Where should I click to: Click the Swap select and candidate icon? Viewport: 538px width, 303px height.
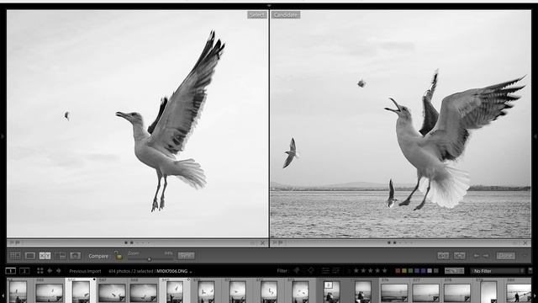tap(443, 256)
